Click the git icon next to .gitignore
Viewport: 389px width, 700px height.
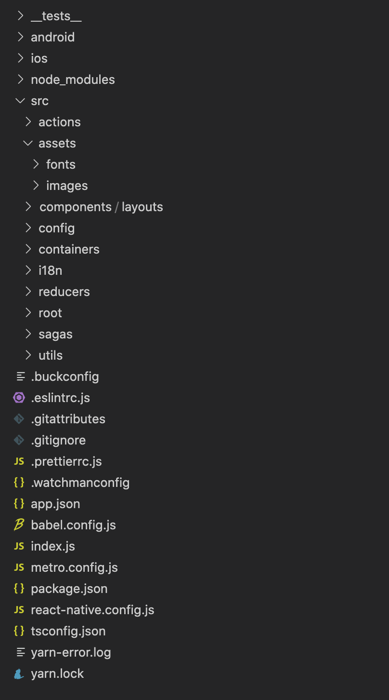[x=19, y=440]
